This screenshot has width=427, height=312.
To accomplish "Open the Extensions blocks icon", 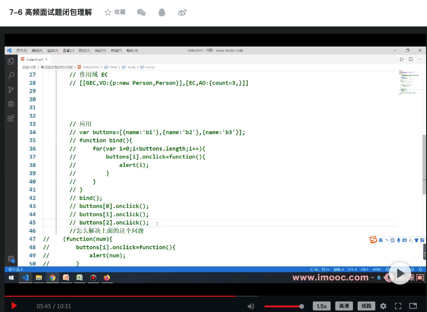I will point(11,118).
